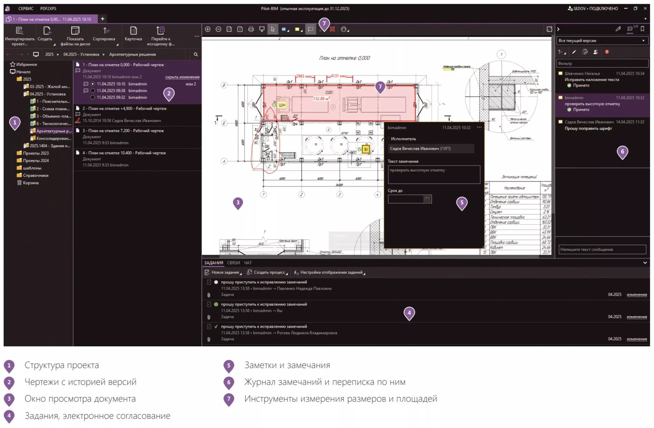654x428 pixels.
Task: Select the 11.04.2025 09:38 version radio button
Action: pyautogui.click(x=93, y=91)
